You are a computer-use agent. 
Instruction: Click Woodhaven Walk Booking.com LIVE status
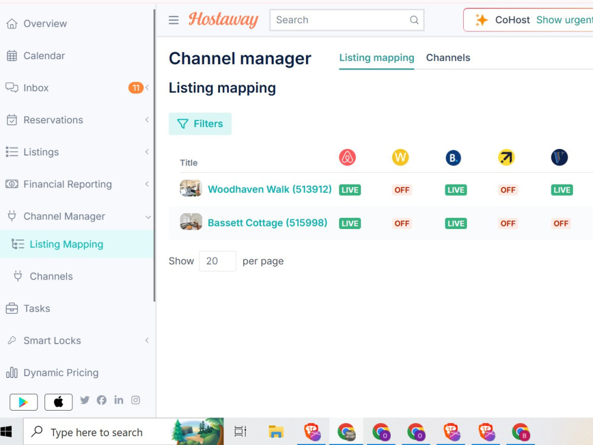(x=455, y=190)
